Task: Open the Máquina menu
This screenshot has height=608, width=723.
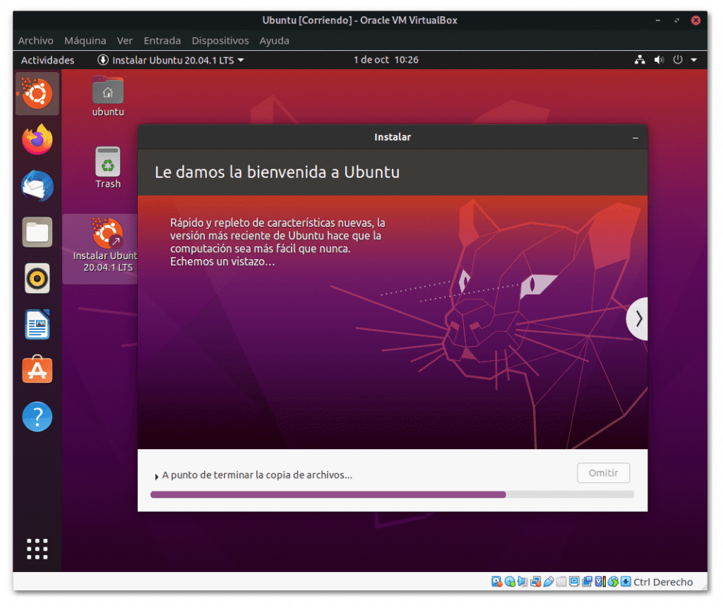Action: coord(85,40)
